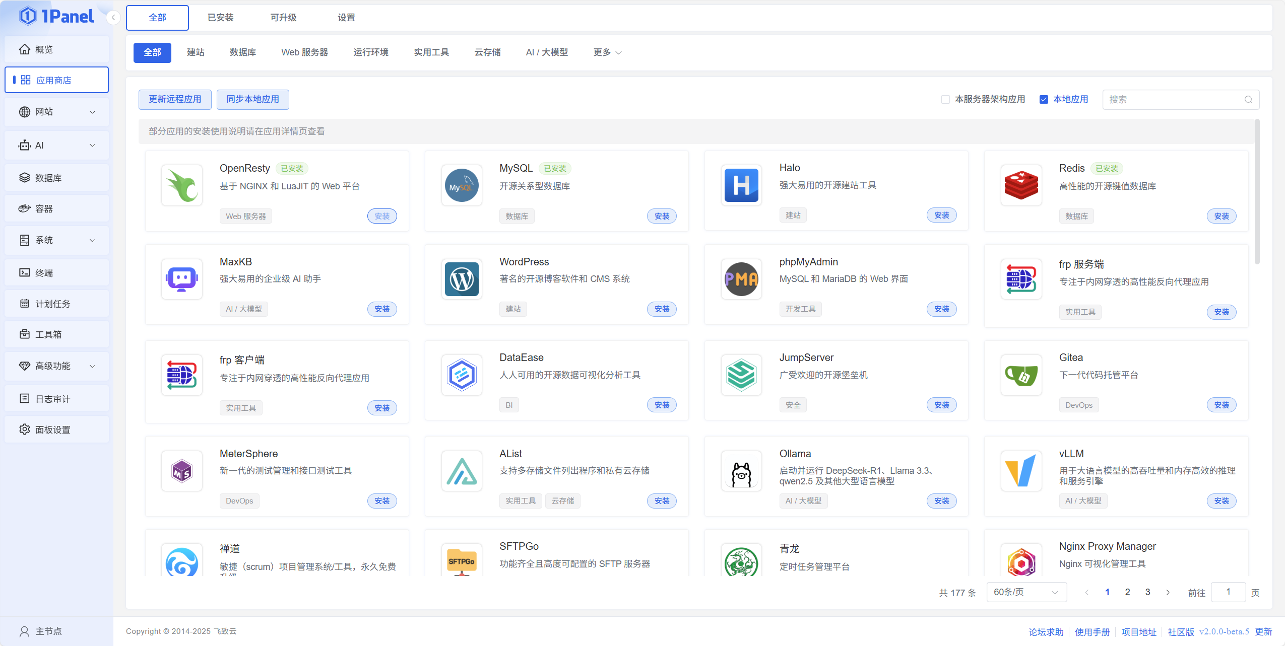Click the 更新远程应用 button
Screen dimensions: 1285x646
[175, 100]
